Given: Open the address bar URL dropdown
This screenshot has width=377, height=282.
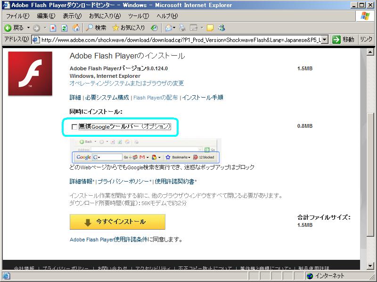Looking at the screenshot, I should 325,40.
